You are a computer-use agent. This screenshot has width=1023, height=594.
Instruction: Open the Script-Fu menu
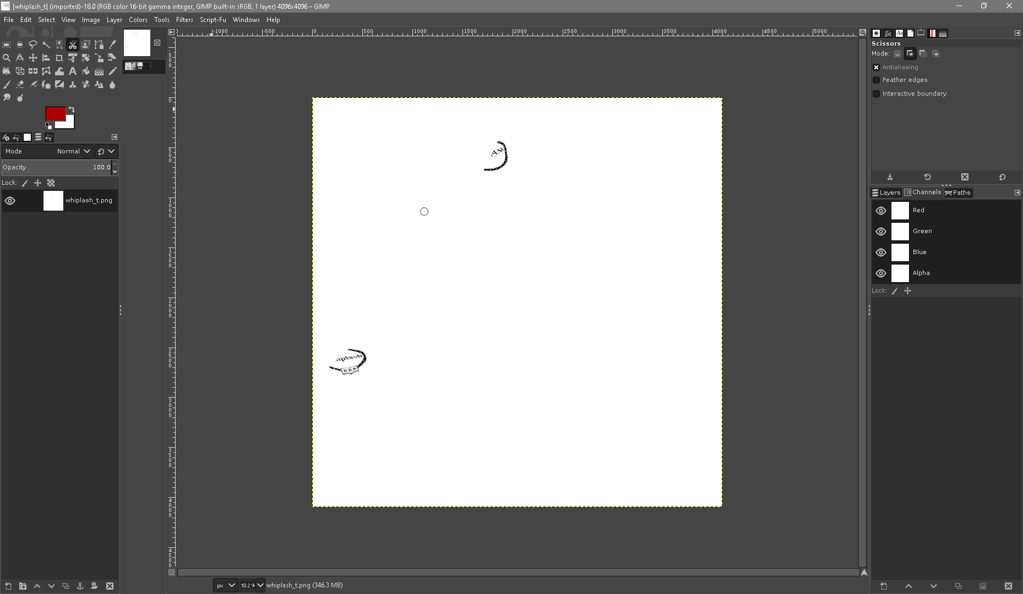pos(213,20)
